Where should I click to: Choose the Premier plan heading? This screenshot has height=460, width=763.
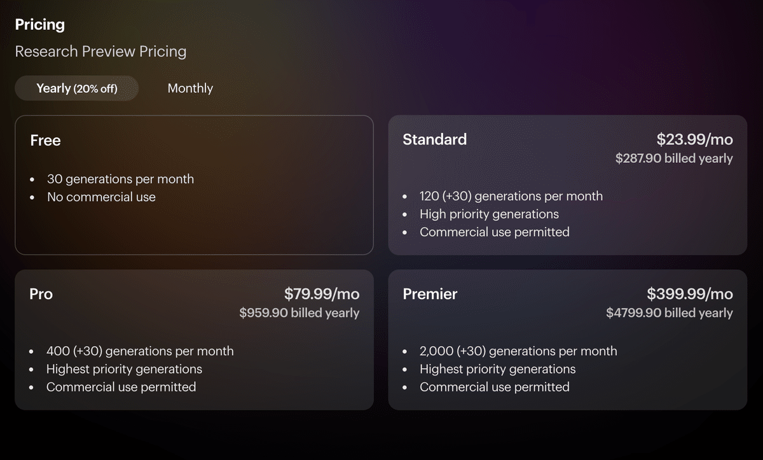pyautogui.click(x=430, y=294)
